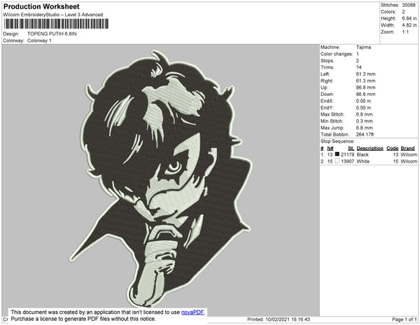This screenshot has height=325, width=420.
Task: Select the 'Color changes:' label
Action: (337, 54)
